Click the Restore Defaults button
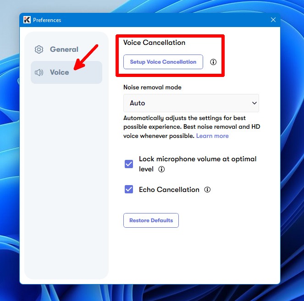Screen dimensions: 304x301 (x=151, y=220)
